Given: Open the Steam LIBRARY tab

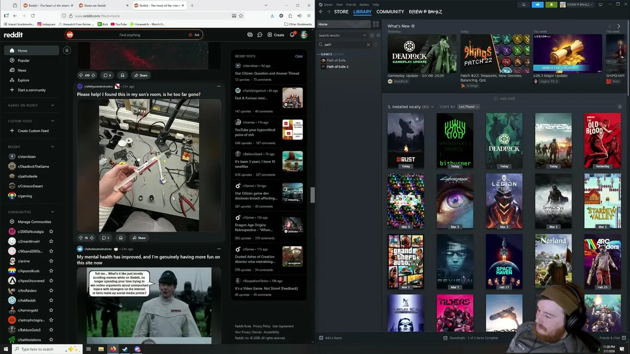Looking at the screenshot, I should click(362, 12).
